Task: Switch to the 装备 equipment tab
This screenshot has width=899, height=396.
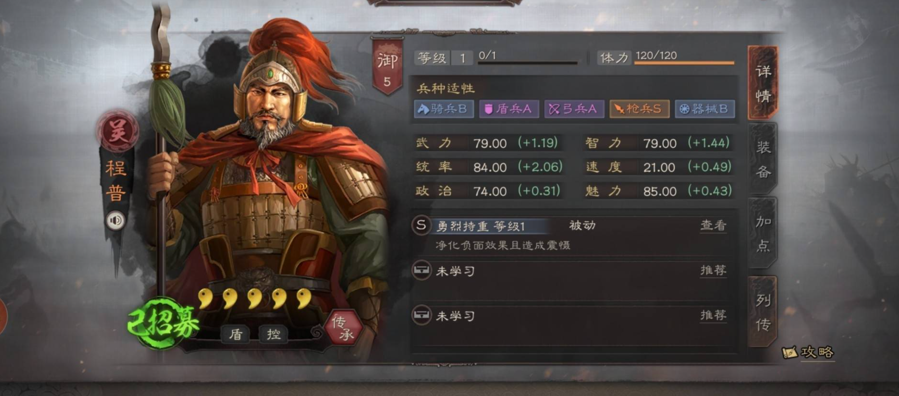Action: point(763,159)
